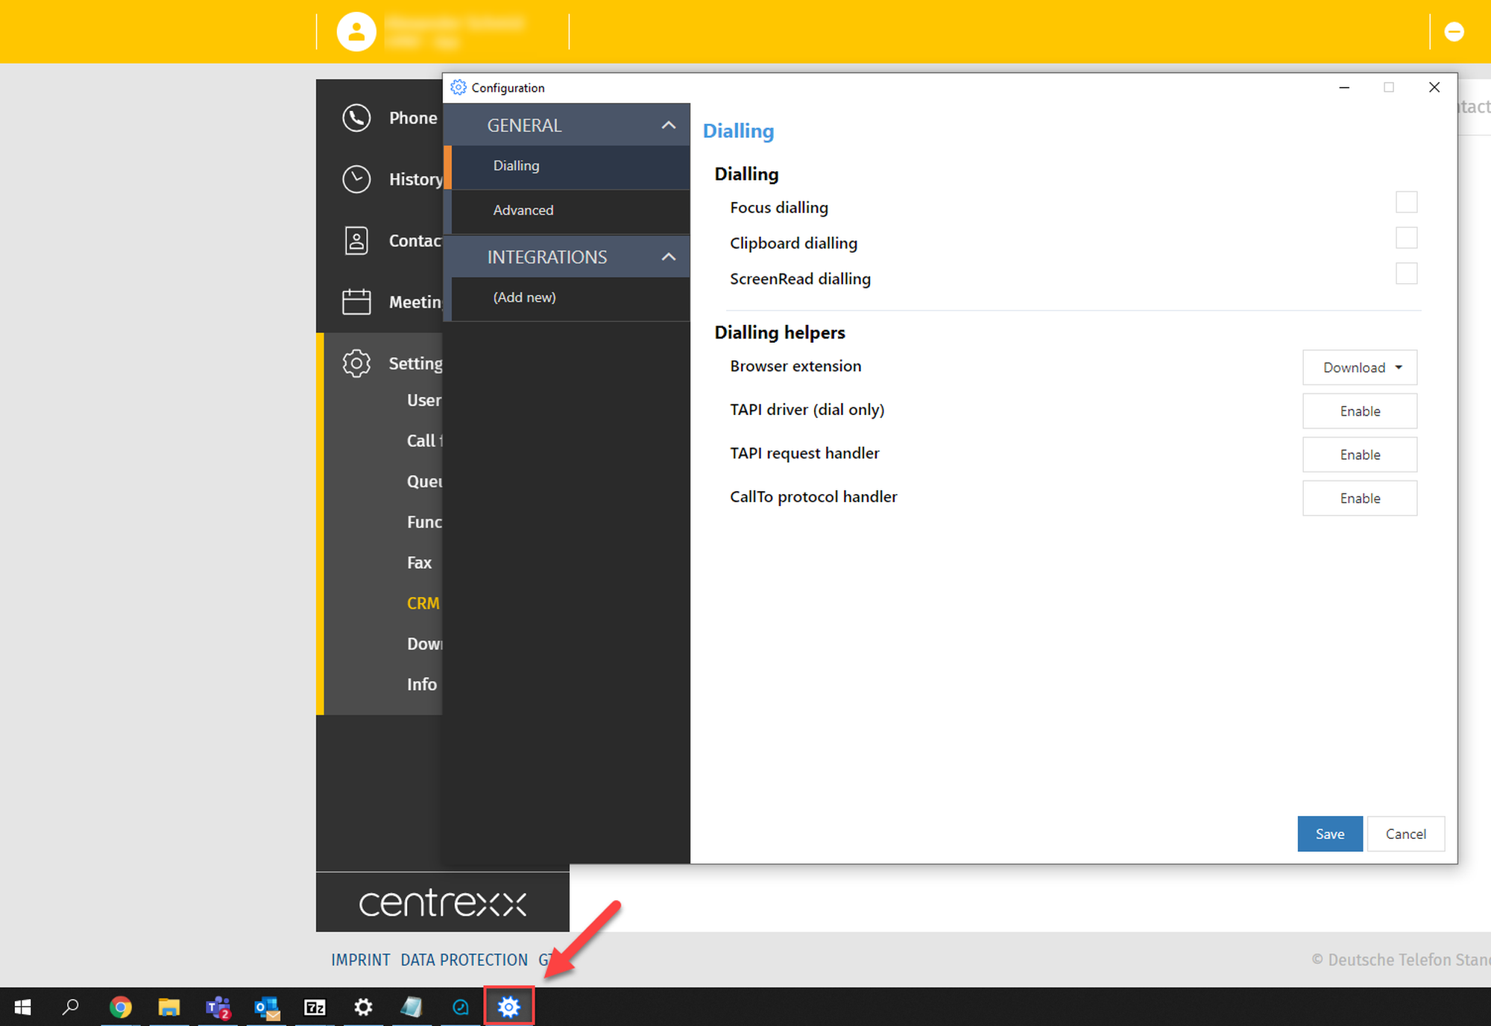This screenshot has height=1026, width=1491.
Task: Collapse the INTEGRATIONS section chevron
Action: click(669, 257)
